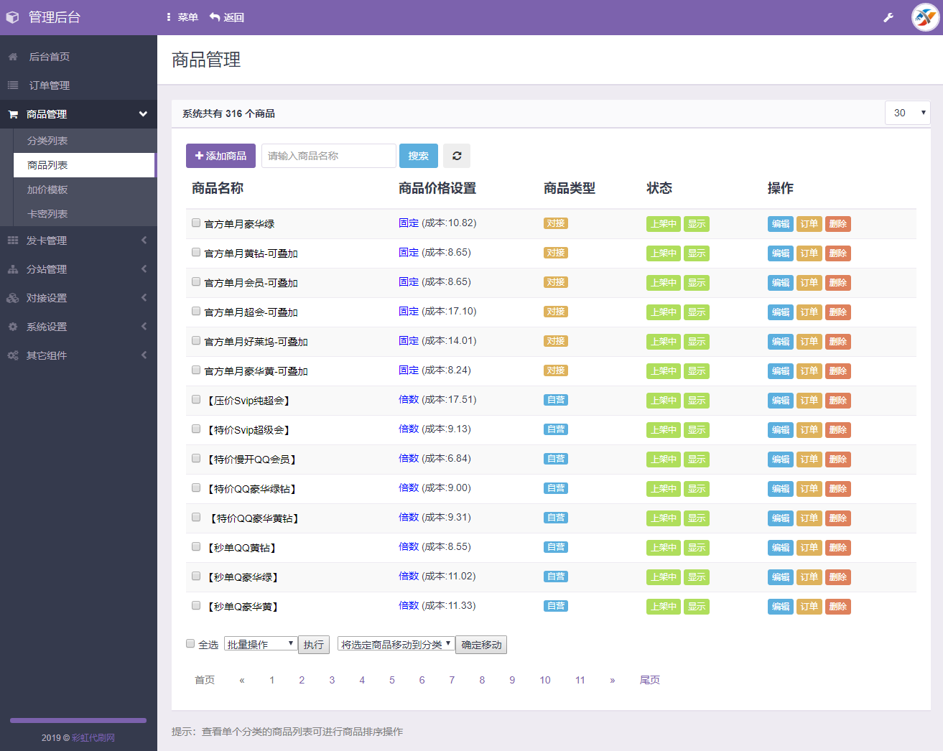This screenshot has width=943, height=751.
Task: Open 卡密列表 in the sidebar
Action: [85, 214]
